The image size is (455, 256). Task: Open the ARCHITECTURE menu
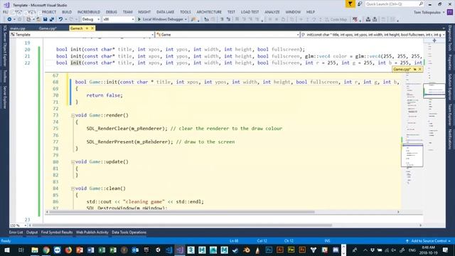click(209, 12)
